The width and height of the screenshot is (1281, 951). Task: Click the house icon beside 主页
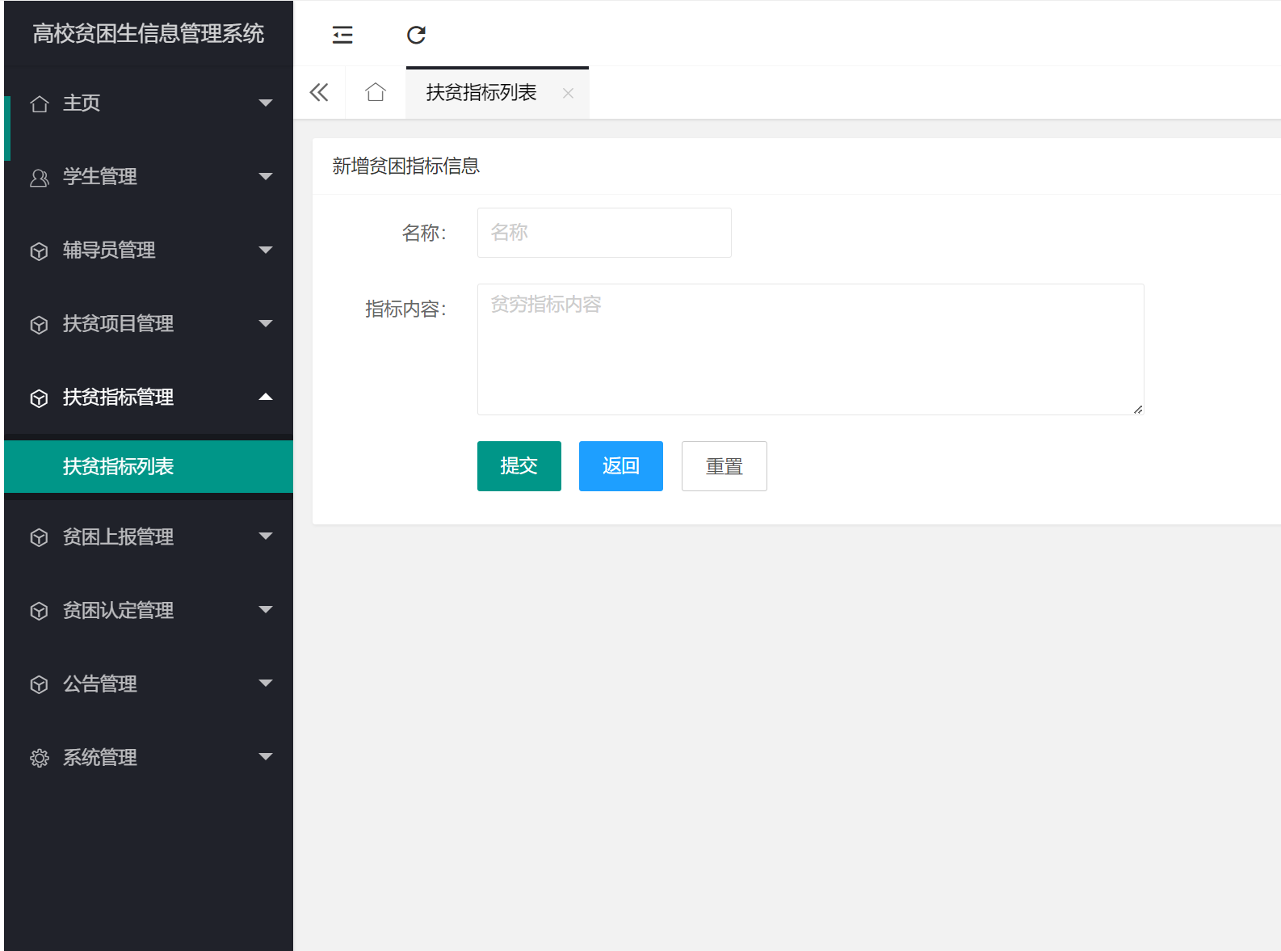pos(39,103)
